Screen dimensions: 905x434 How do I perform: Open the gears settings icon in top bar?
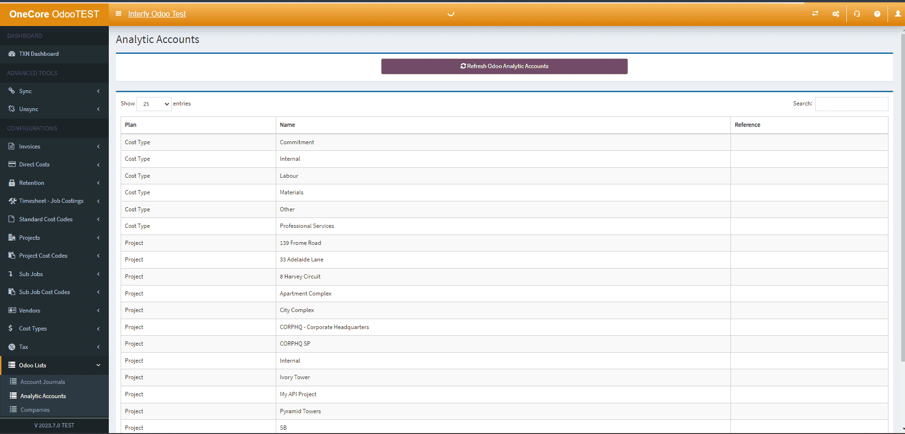point(835,14)
